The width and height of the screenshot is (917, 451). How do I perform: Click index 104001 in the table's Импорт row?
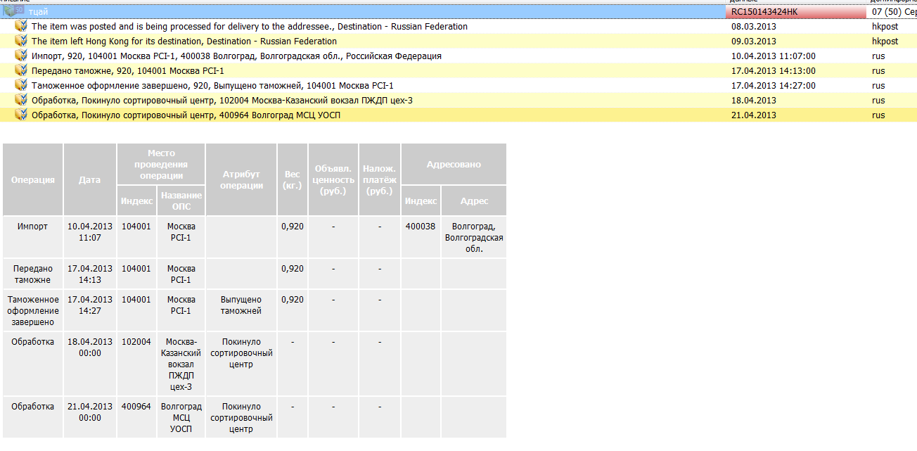click(136, 227)
